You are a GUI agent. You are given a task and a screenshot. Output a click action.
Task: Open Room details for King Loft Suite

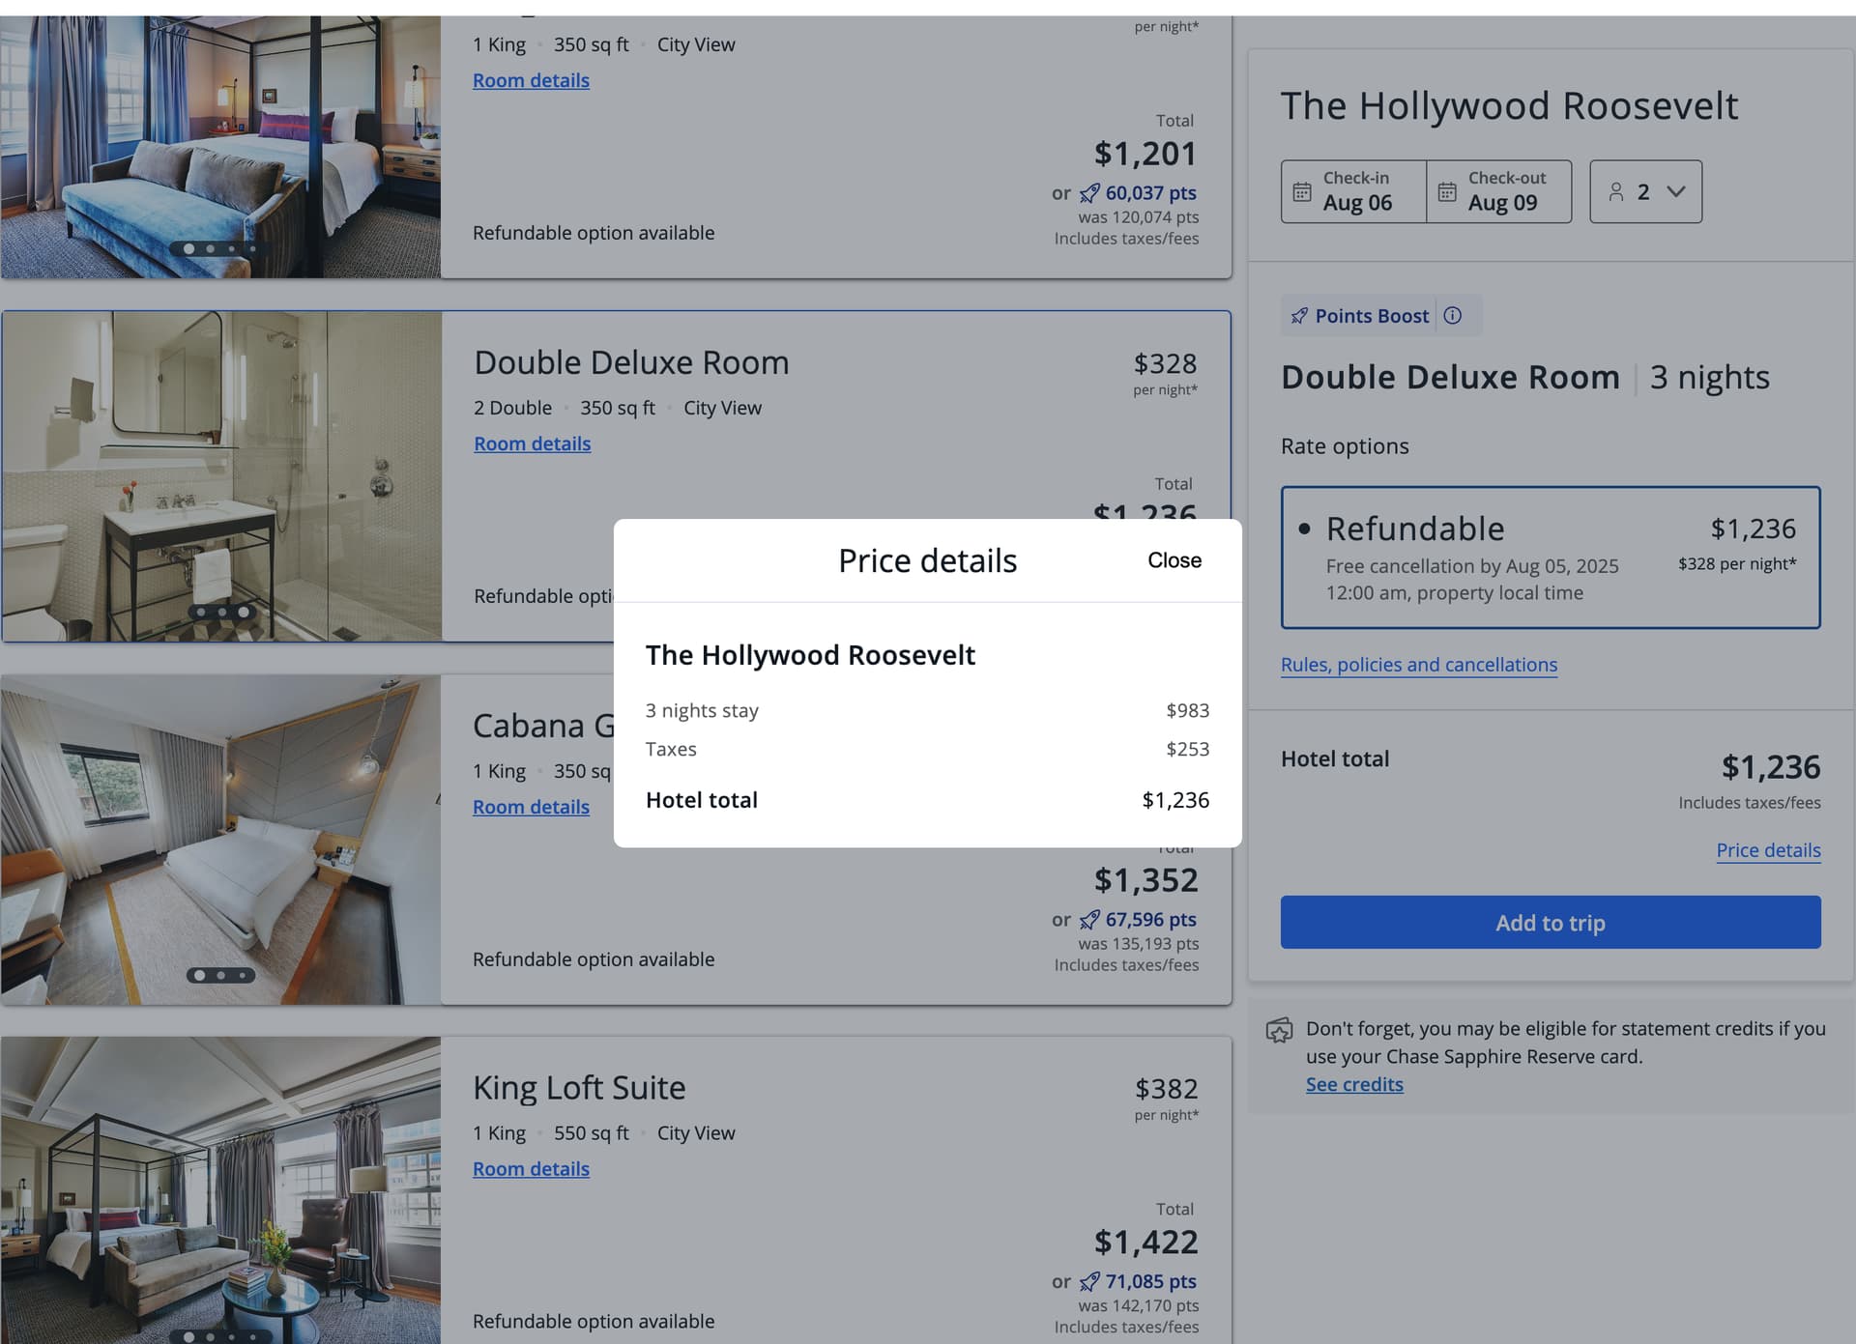pyautogui.click(x=531, y=1169)
